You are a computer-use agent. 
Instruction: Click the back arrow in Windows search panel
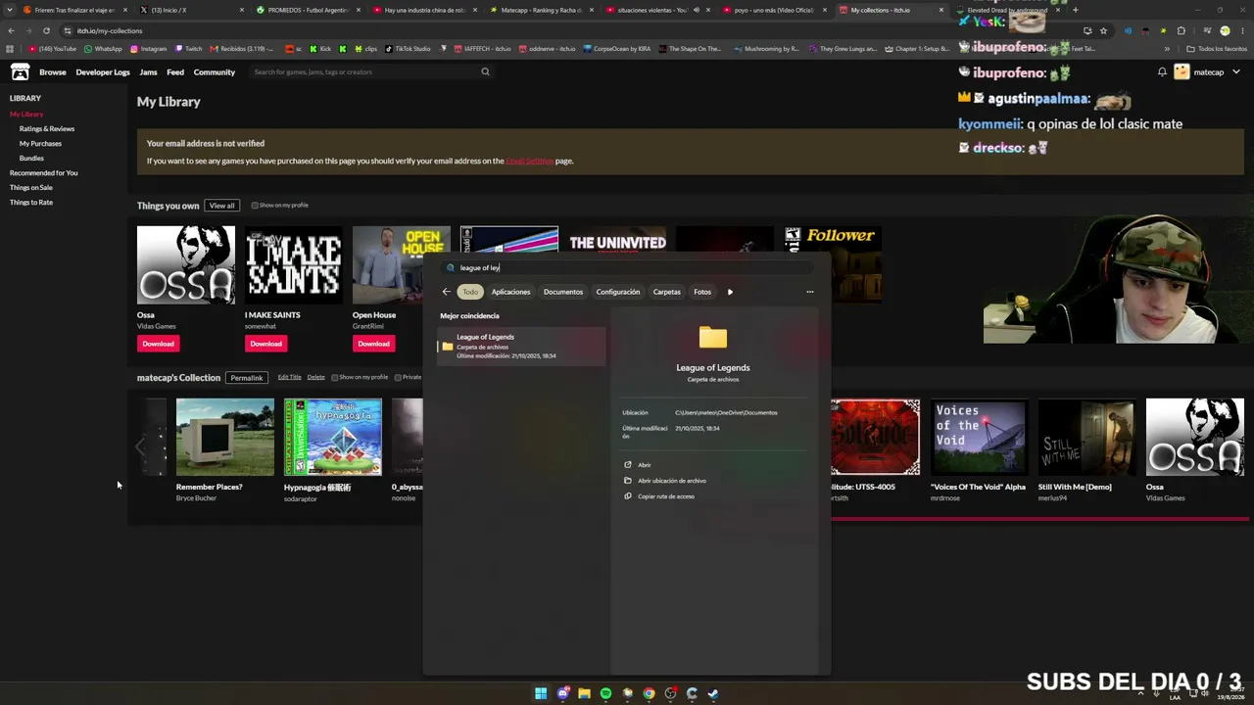[446, 292]
